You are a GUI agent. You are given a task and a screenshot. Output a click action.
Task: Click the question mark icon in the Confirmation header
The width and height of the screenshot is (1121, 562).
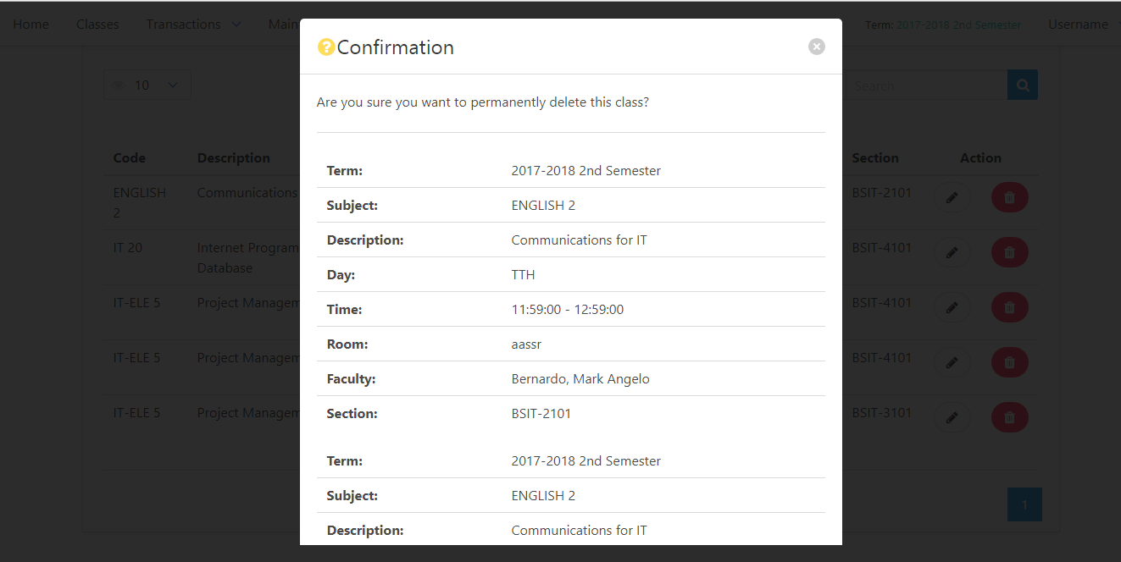pyautogui.click(x=327, y=47)
